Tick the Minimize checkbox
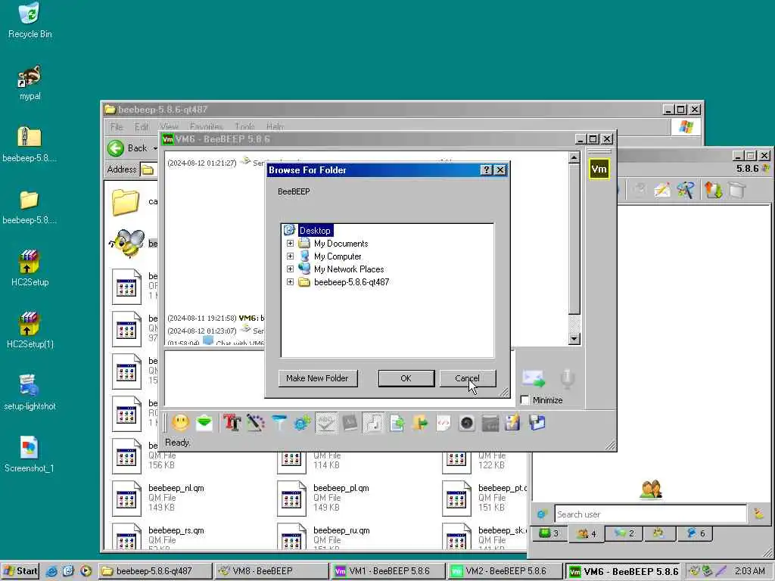 click(525, 400)
